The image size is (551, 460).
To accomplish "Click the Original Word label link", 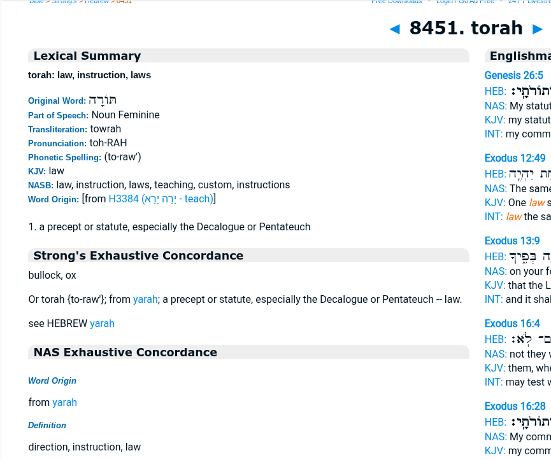I will click(x=57, y=101).
